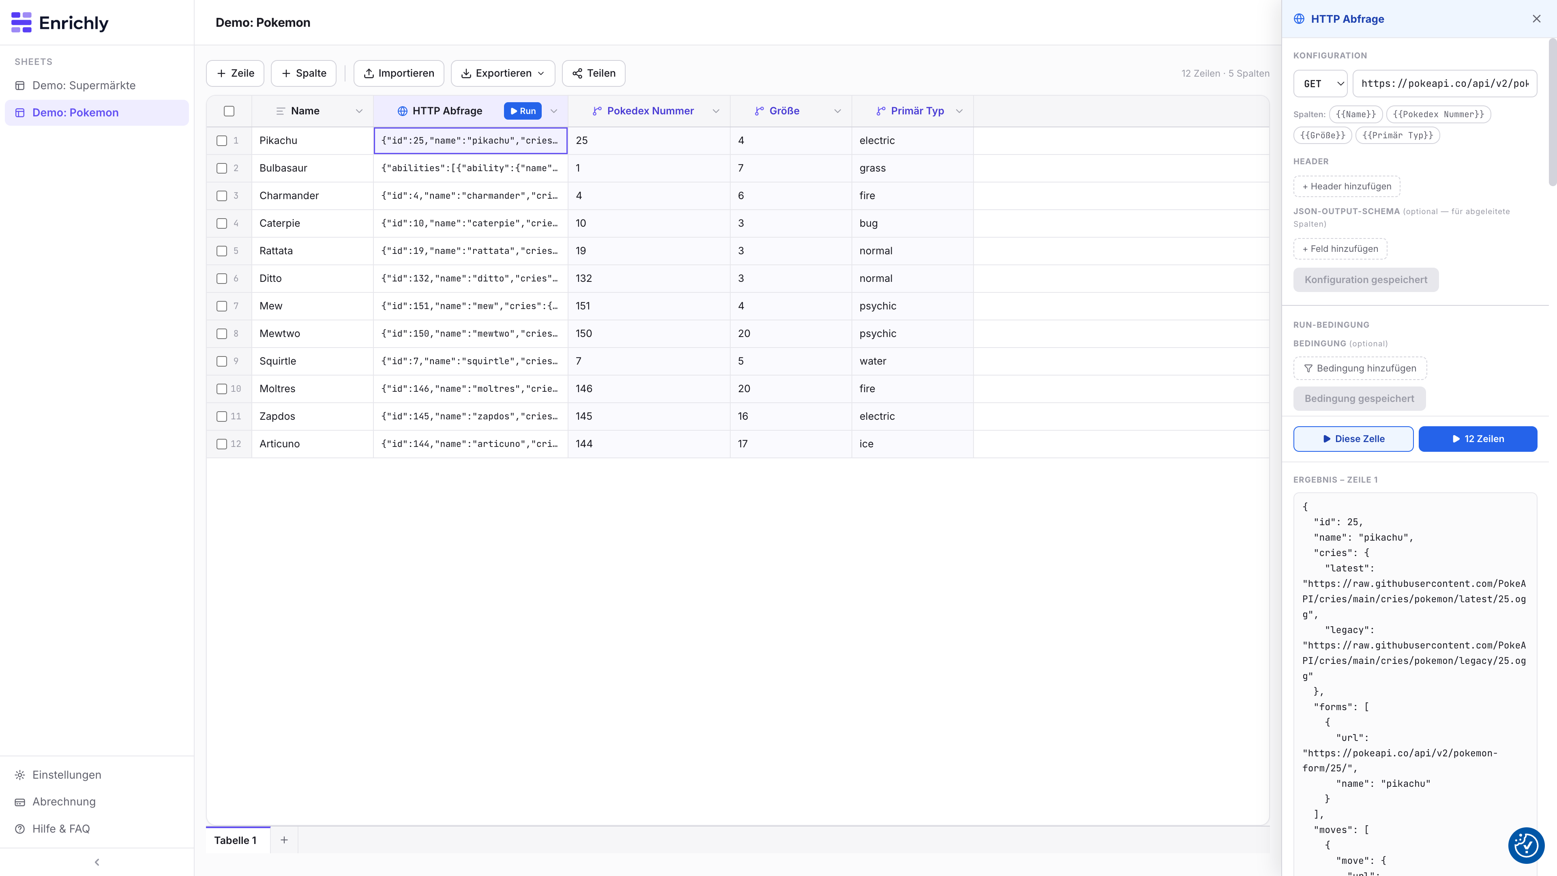This screenshot has width=1557, height=876.
Task: Select the checkbox for the Bulbasaur row
Action: pos(222,168)
